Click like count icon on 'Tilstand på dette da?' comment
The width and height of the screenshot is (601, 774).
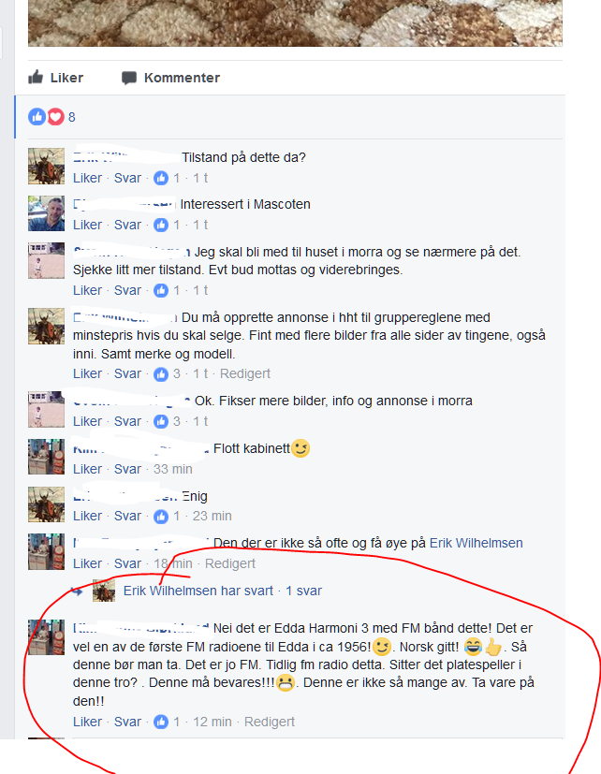point(161,178)
